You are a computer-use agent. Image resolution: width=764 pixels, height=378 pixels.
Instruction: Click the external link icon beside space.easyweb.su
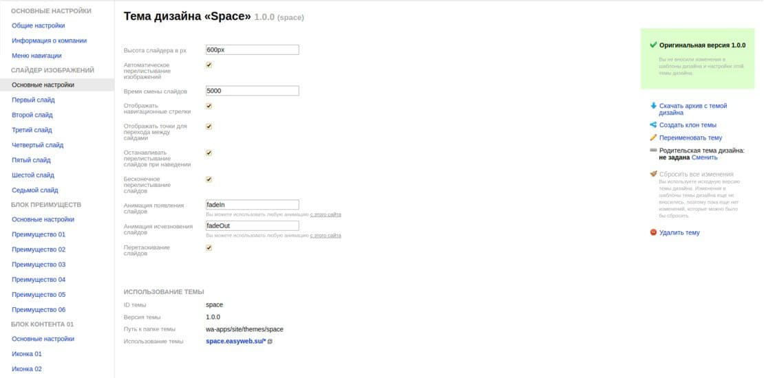click(270, 342)
